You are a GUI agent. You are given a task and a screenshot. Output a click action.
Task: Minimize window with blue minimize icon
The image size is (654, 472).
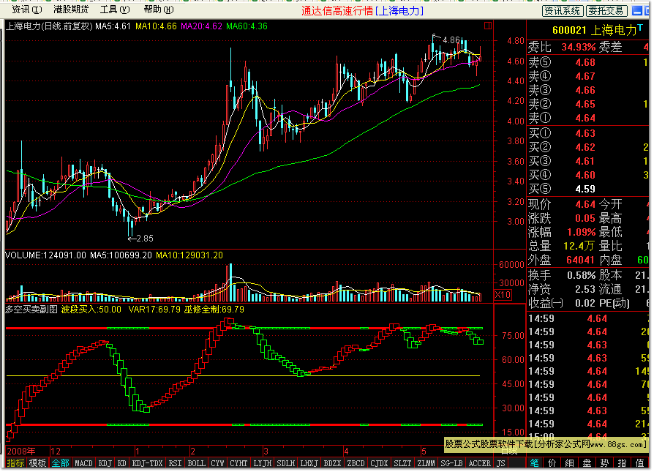(637, 10)
